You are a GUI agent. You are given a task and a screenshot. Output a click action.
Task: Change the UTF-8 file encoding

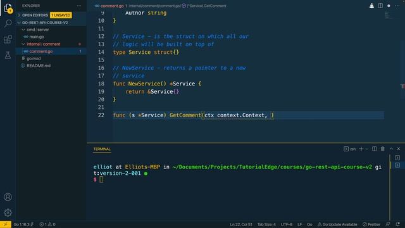287,224
